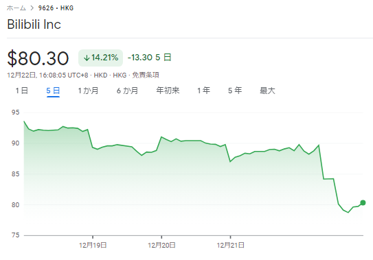Open the 免責条項 disclaimer link

coord(146,75)
